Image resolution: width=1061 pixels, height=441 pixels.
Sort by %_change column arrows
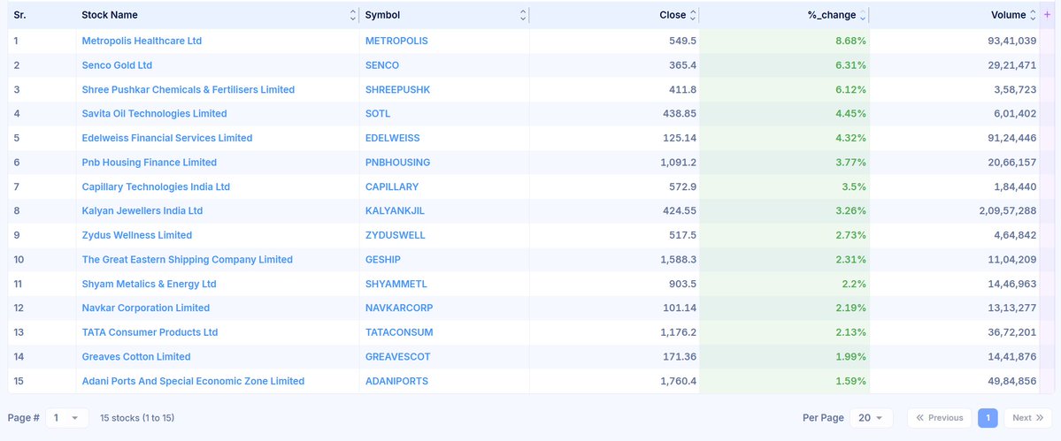point(862,15)
